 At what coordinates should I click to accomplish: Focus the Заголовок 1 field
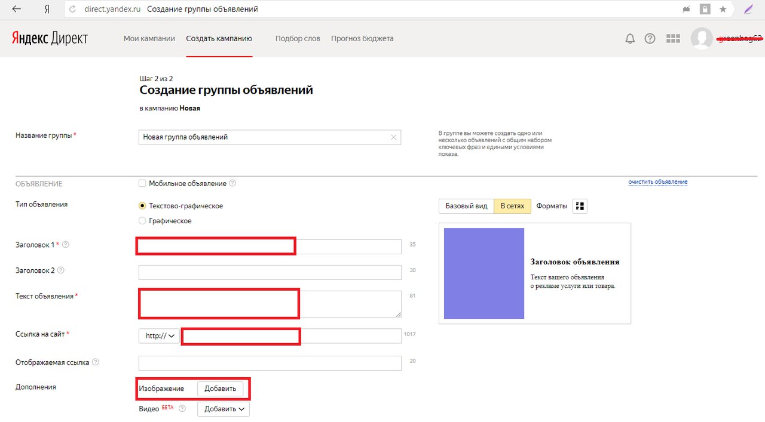click(x=270, y=247)
